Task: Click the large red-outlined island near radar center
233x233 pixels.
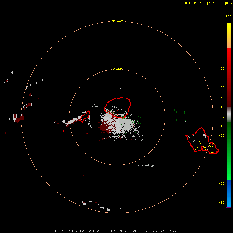Action: [118, 107]
